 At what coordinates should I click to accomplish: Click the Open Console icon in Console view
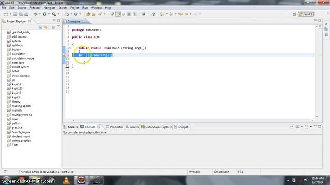(307, 127)
